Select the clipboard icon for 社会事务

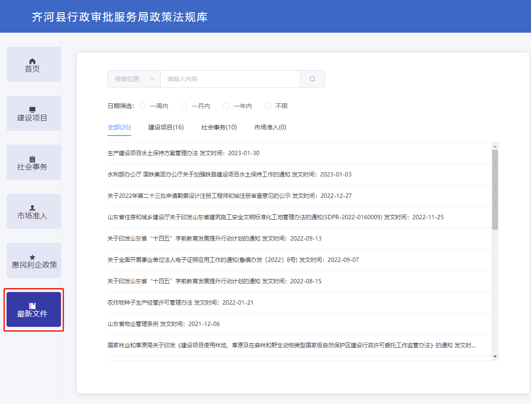[32, 159]
